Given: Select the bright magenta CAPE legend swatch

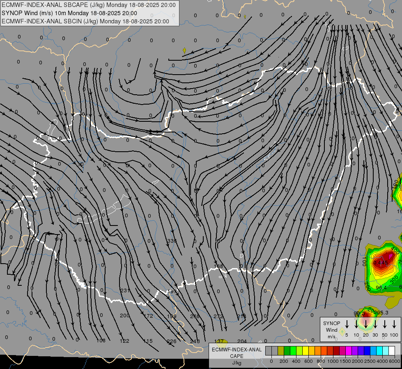Looking at the screenshot, I should pos(349,351).
